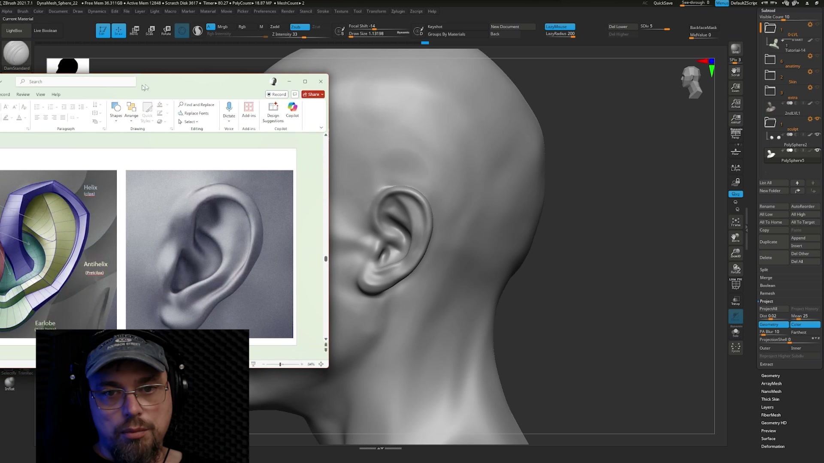824x463 pixels.
Task: Open the Share dropdown button
Action: coord(313,94)
